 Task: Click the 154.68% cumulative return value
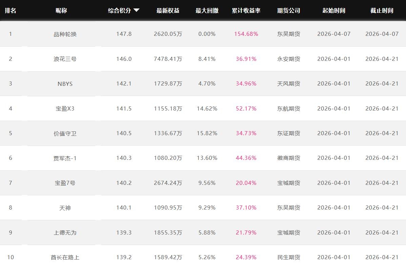tap(246, 34)
